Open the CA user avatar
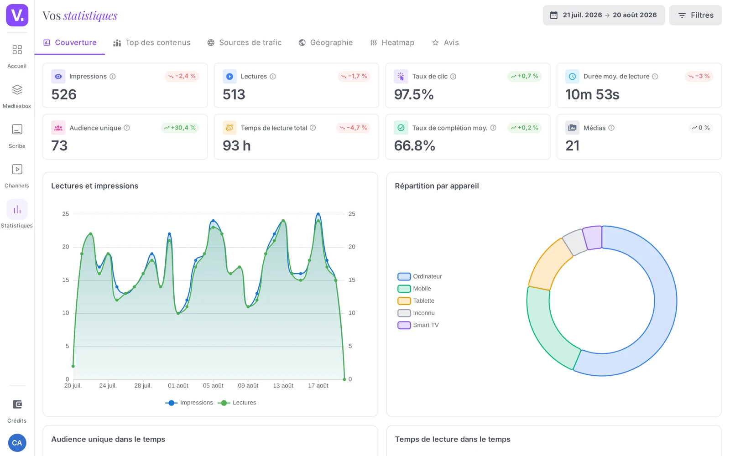 (17, 443)
